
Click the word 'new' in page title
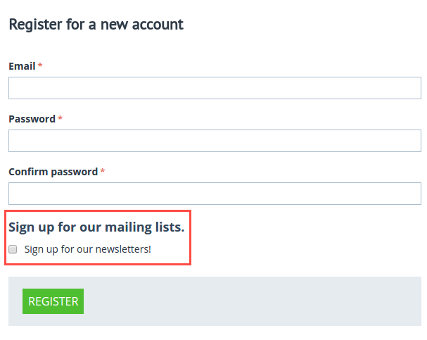coord(114,25)
